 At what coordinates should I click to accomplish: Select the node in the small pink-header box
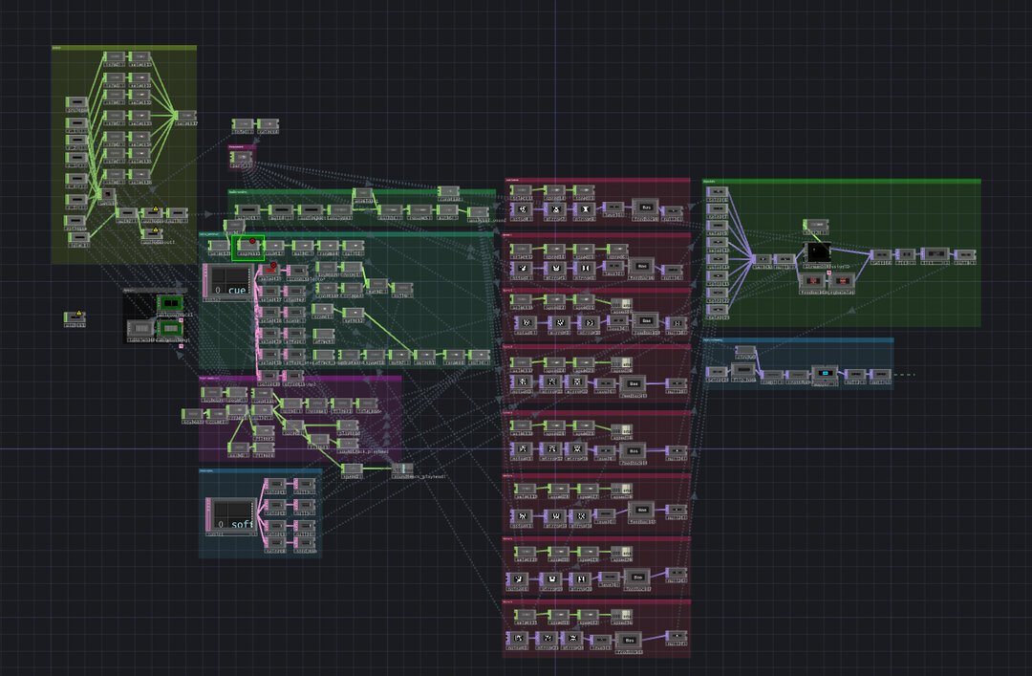click(243, 157)
